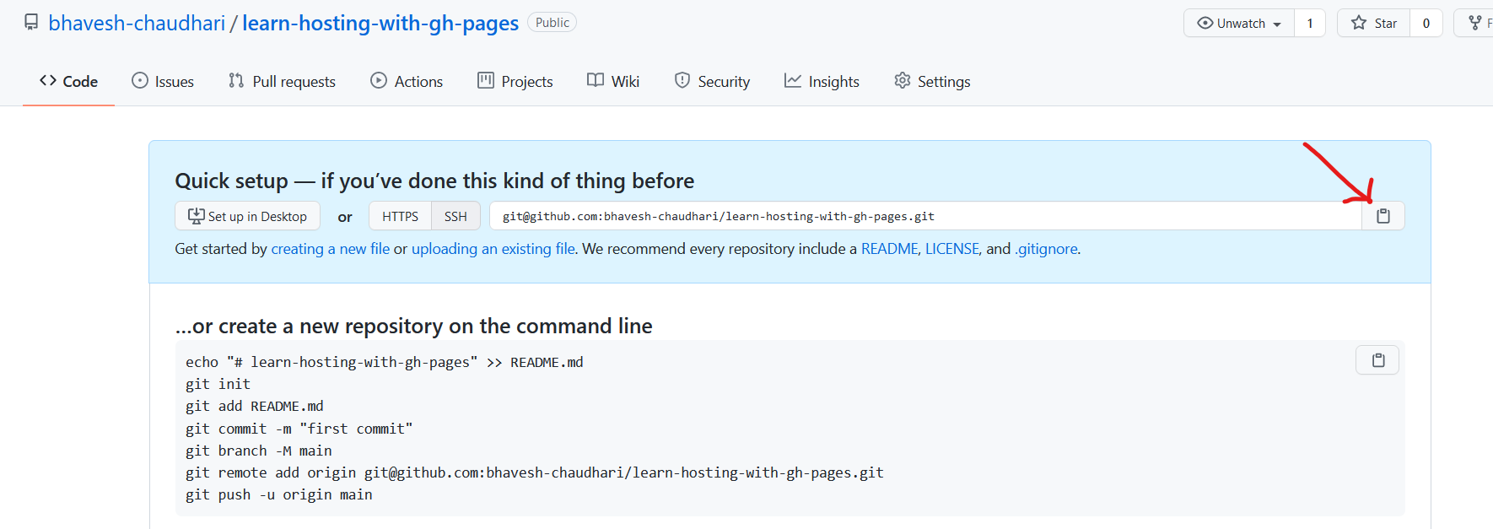Click the echo README.md command line
Image resolution: width=1493 pixels, height=529 pixels.
pos(385,362)
